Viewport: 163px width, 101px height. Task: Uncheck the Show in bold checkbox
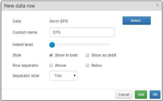51,55
